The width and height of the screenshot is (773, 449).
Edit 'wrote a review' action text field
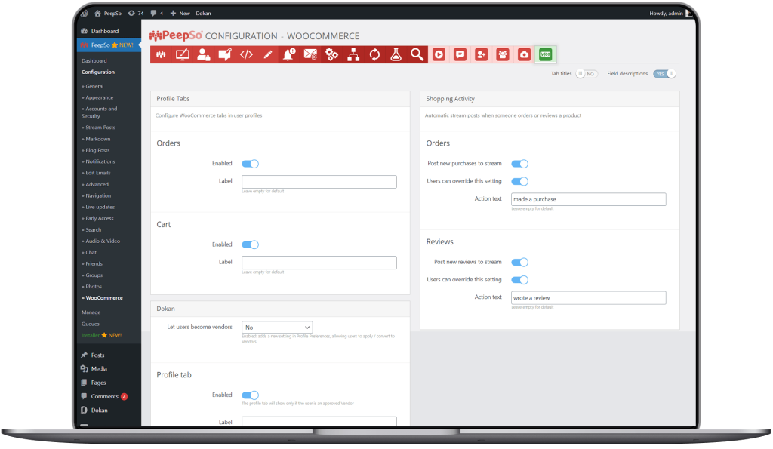[x=589, y=298]
